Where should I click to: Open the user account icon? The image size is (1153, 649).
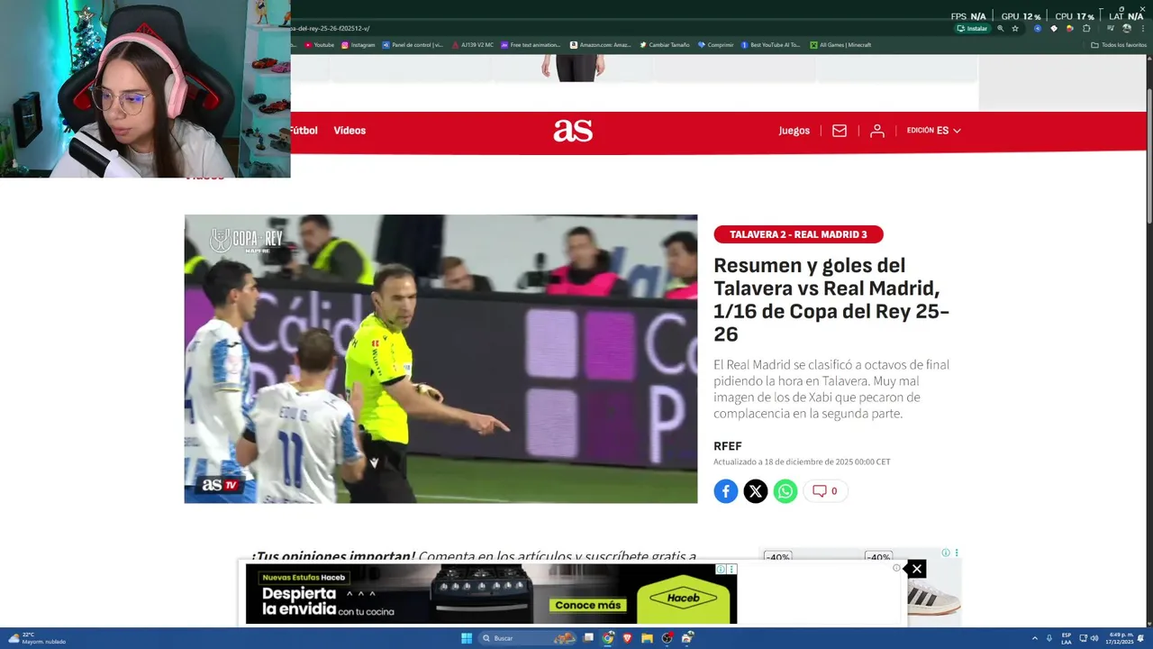[876, 131]
